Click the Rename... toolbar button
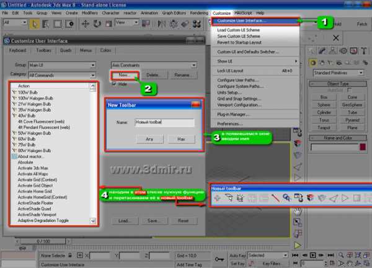 [x=182, y=75]
